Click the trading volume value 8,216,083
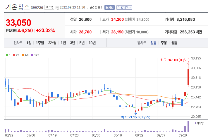Screen dimensions: 208x140 (186, 20)
